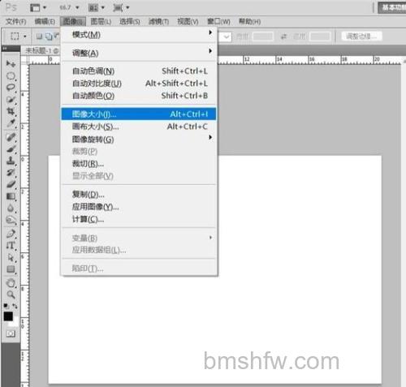Open the 文件(F) menu

tap(16, 21)
